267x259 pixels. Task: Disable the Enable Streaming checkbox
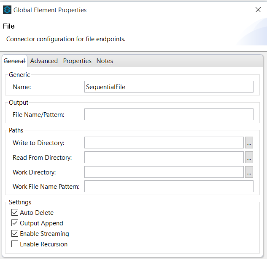coord(15,234)
